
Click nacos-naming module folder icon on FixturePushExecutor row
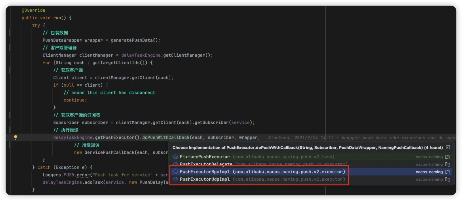[447, 157]
